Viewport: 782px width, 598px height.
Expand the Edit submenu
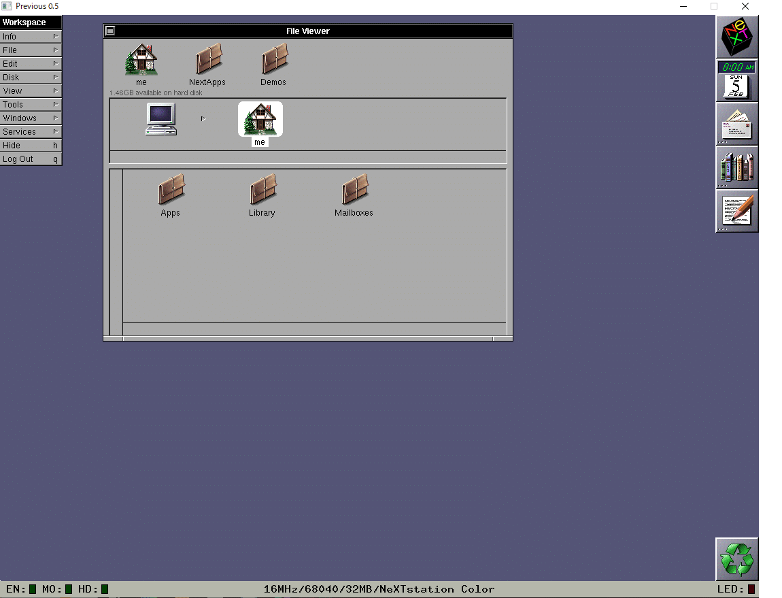[x=31, y=63]
